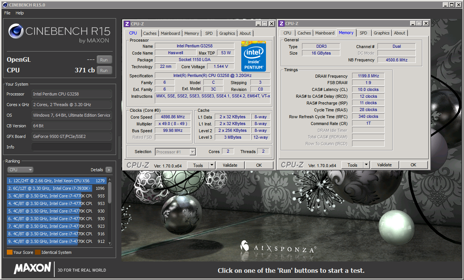Click the Core Speed value 4898.86 MHz
Viewport: 464px width, 280px height.
coord(173,117)
